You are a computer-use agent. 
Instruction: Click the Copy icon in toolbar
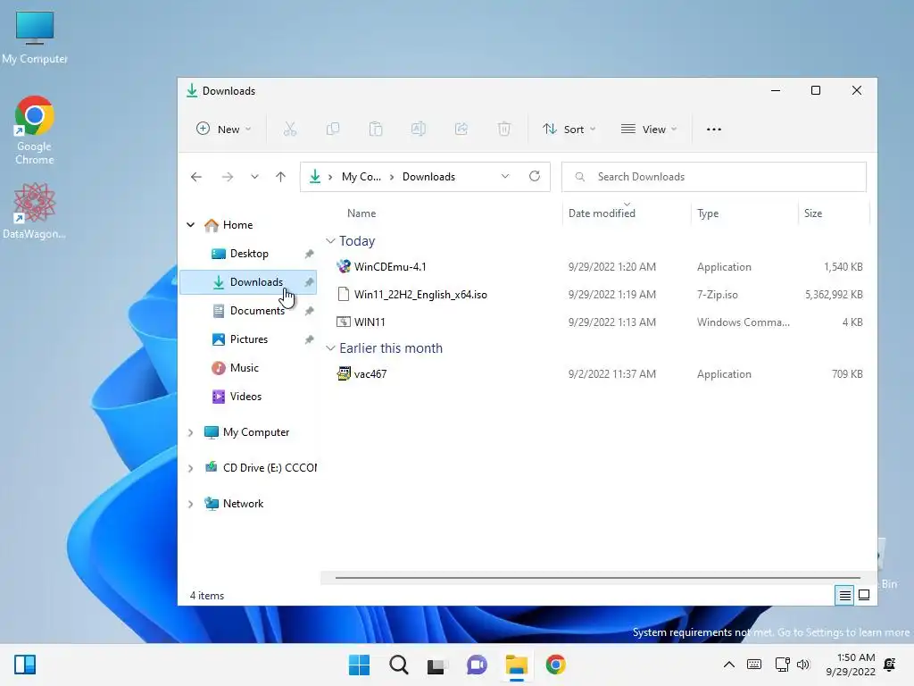click(333, 129)
